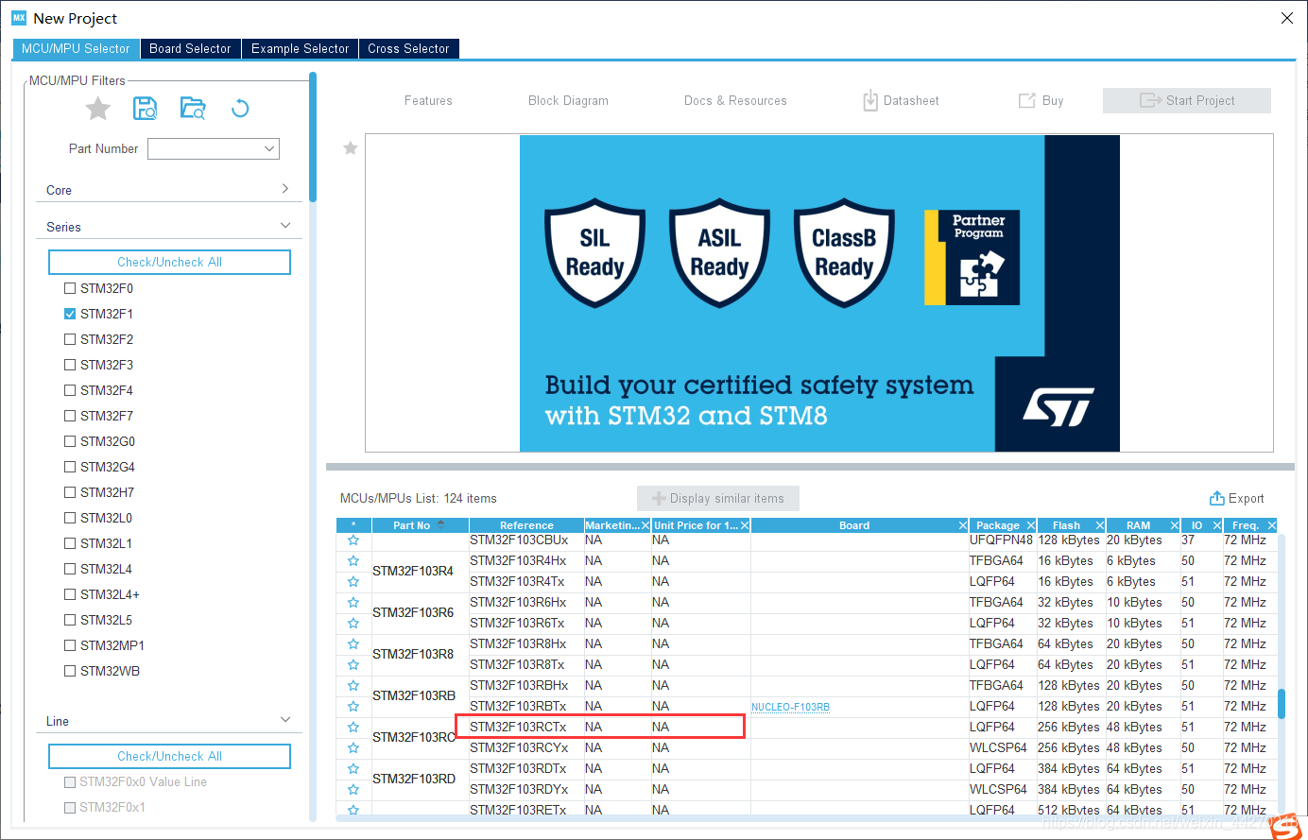The height and width of the screenshot is (840, 1308).
Task: Open the NUCLEO-F103RB board link
Action: (790, 707)
